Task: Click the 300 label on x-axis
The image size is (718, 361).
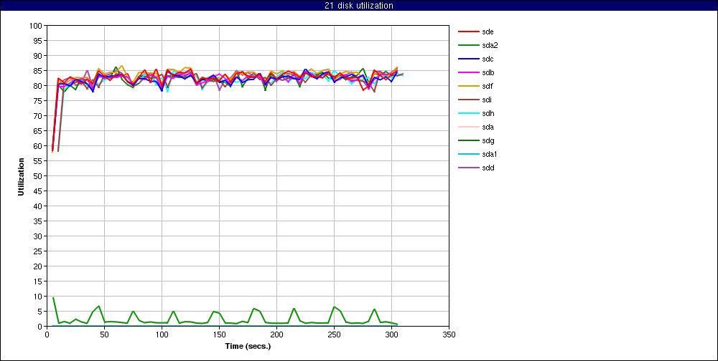Action: (391, 334)
